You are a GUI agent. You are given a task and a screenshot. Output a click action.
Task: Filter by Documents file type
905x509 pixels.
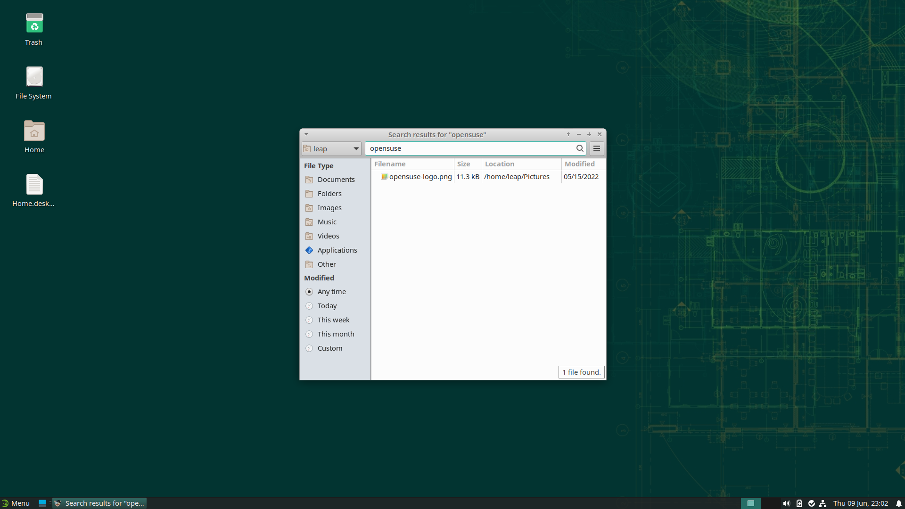[x=336, y=180]
